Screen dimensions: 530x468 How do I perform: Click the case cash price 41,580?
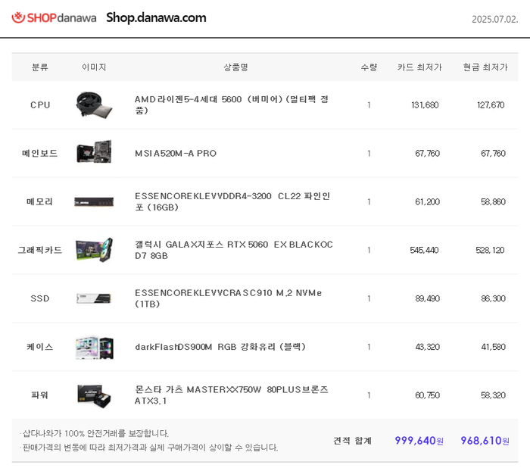pyautogui.click(x=493, y=347)
